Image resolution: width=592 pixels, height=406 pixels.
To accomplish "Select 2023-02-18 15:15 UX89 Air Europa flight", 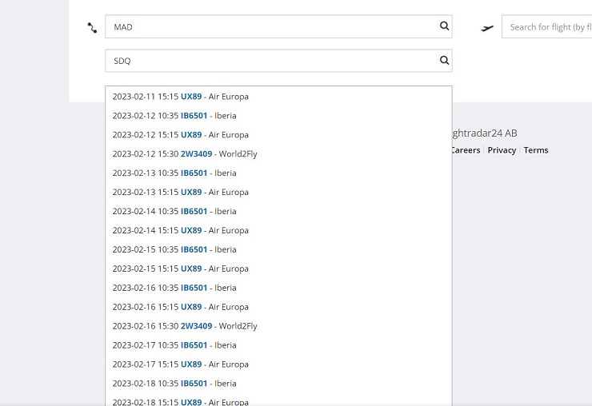I will 278,401.
